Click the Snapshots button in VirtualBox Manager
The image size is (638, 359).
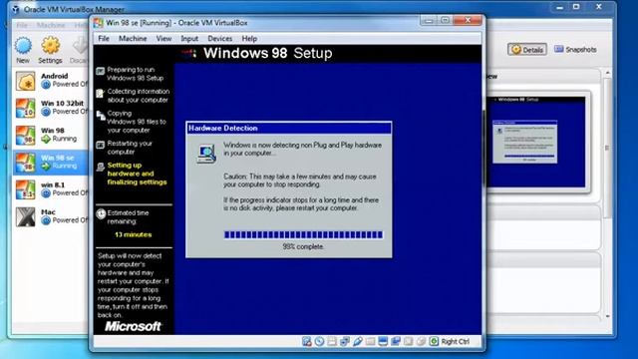point(575,50)
